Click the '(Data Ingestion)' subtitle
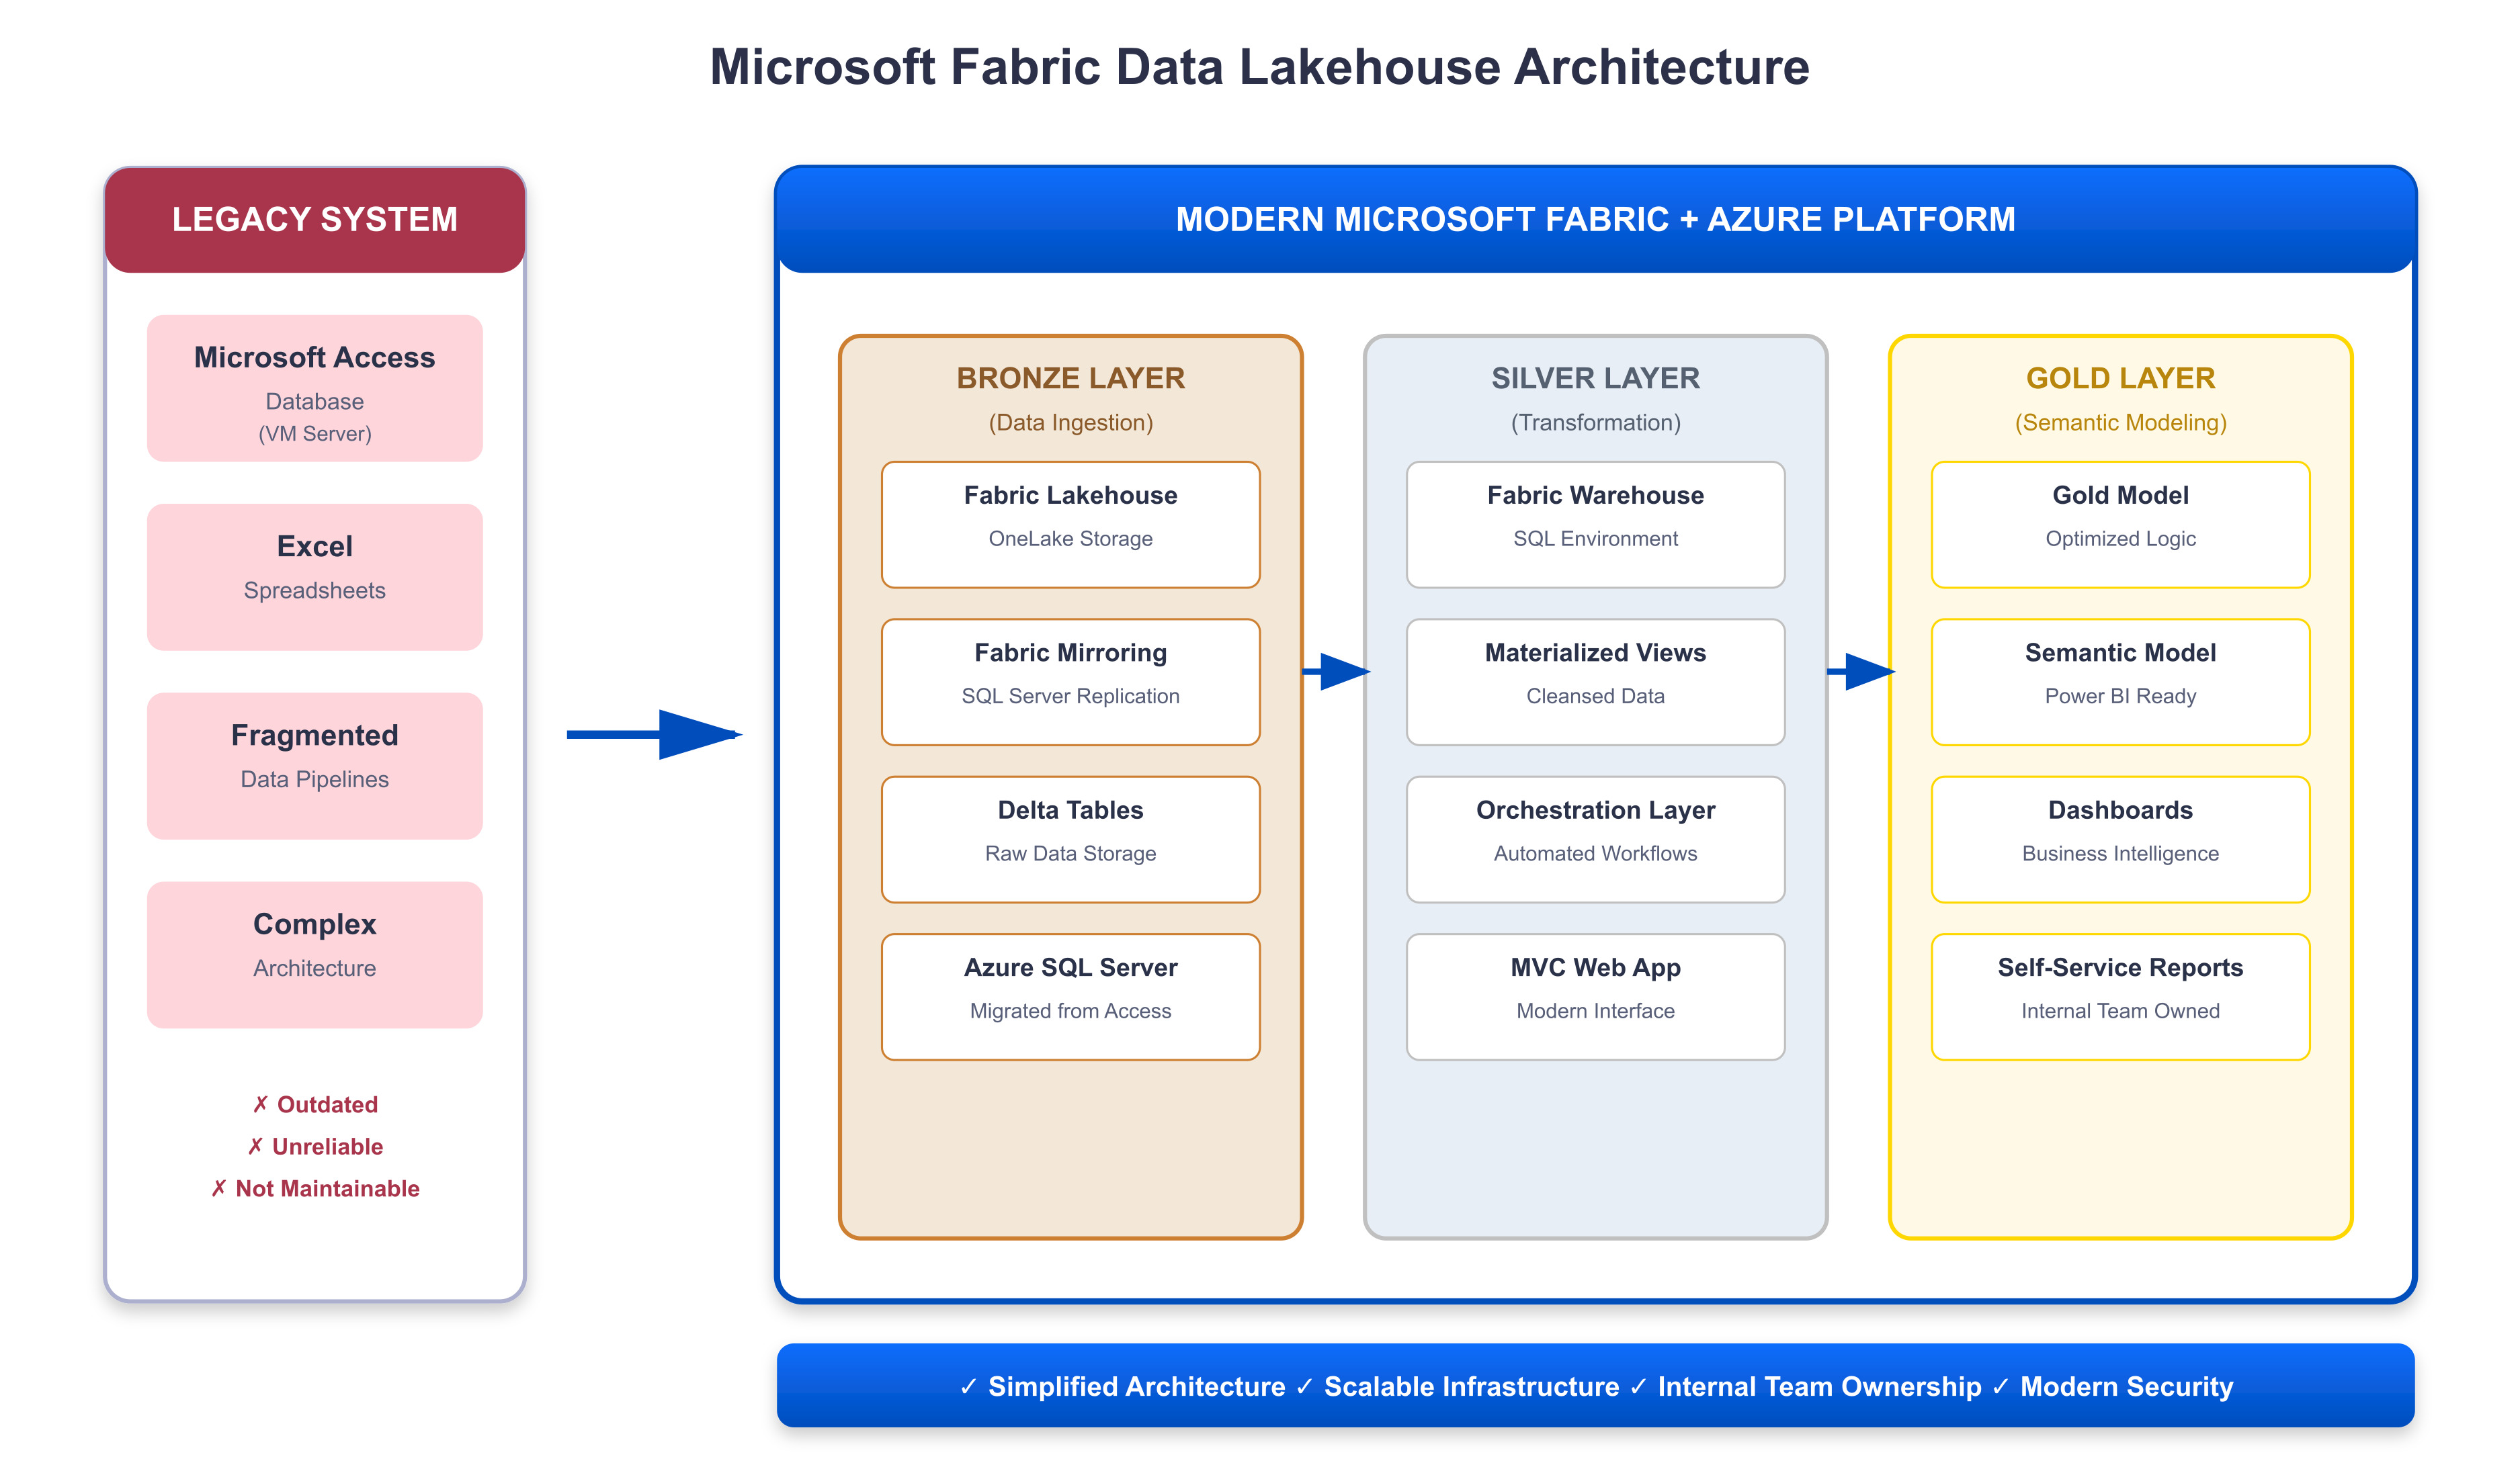Viewport: 2520px width, 1469px height. tap(1070, 422)
